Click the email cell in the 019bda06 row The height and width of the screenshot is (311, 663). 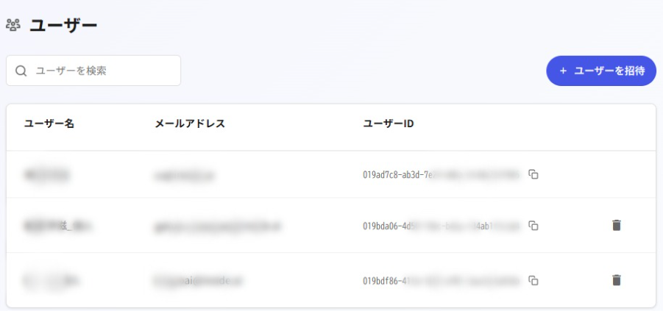tap(218, 226)
